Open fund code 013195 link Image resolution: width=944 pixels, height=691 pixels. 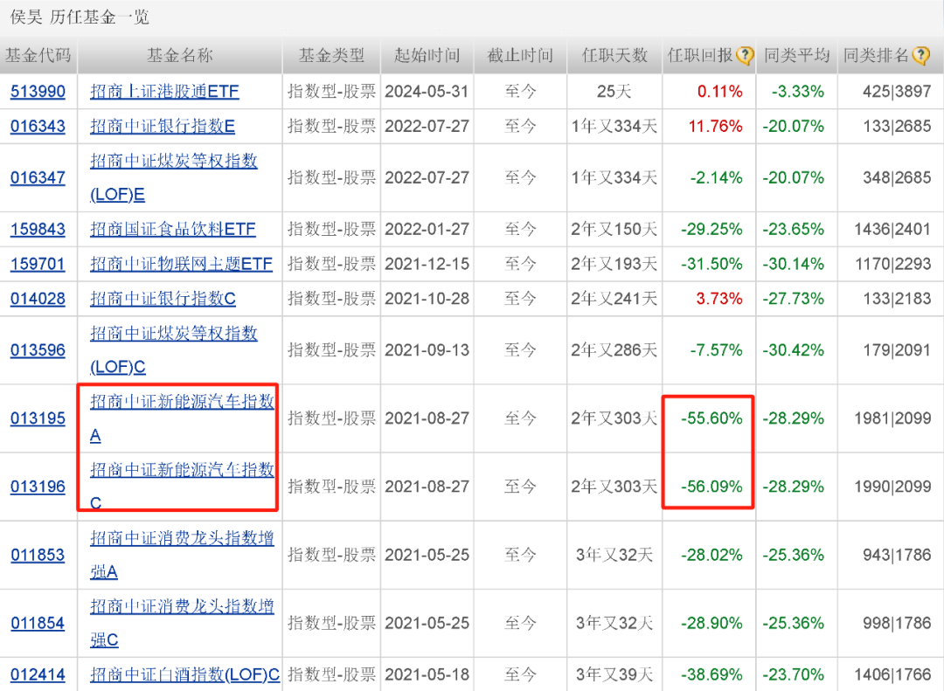[x=38, y=418]
